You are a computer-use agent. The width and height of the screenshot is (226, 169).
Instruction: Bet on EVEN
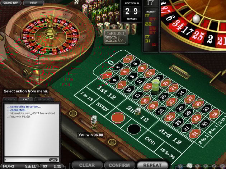click(x=102, y=106)
